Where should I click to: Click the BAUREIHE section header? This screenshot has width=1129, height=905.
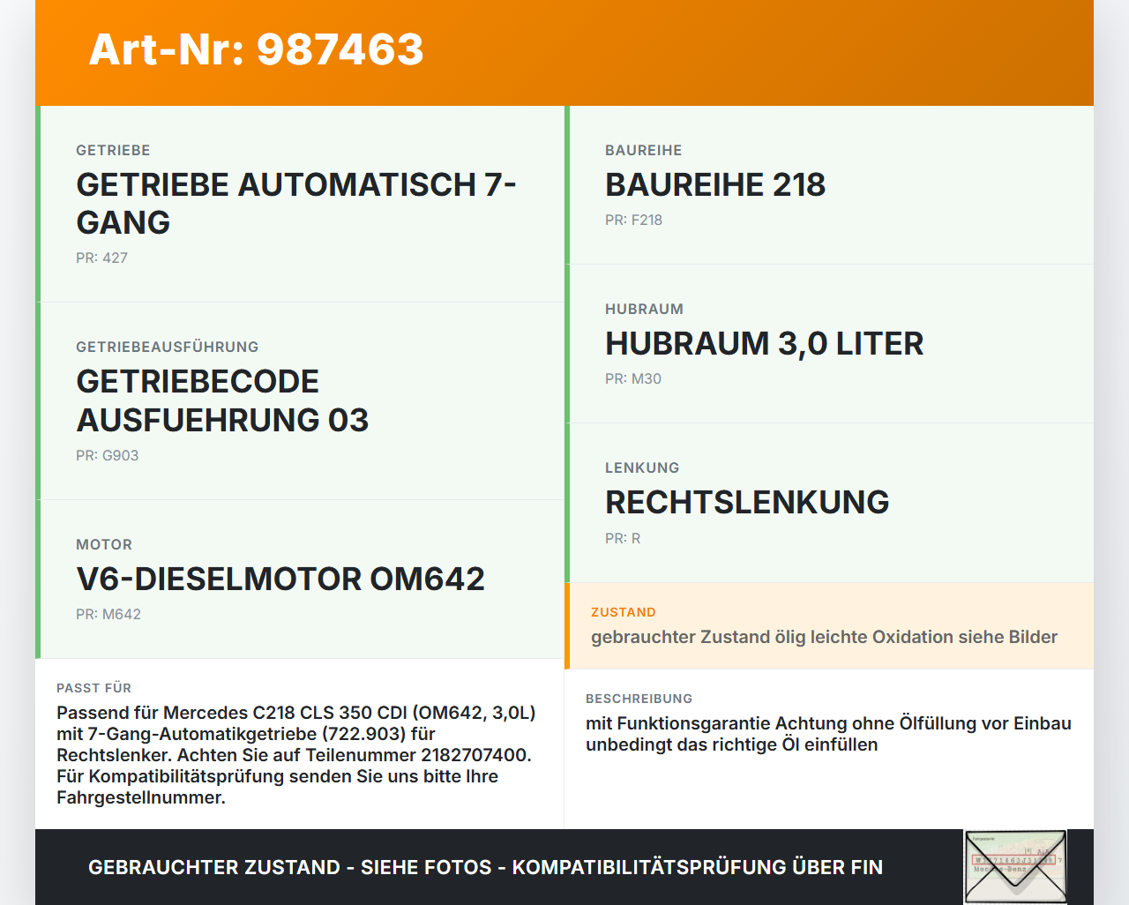pyautogui.click(x=643, y=150)
